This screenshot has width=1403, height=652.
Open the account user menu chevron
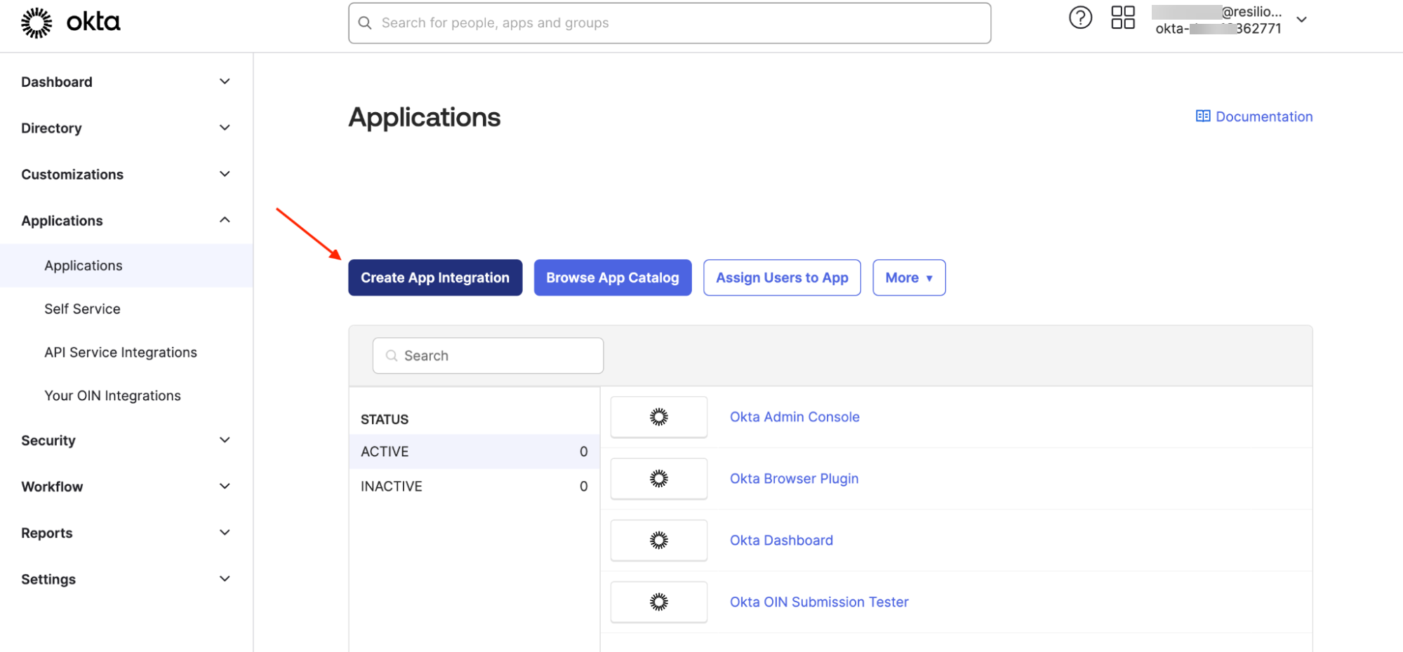[1301, 20]
